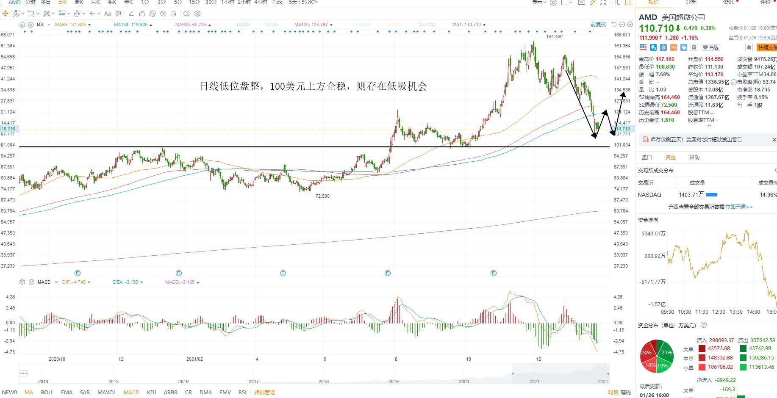This screenshot has width=777, height=398.
Task: Open trend line tool dropdown arrow
Action: (23, 14)
